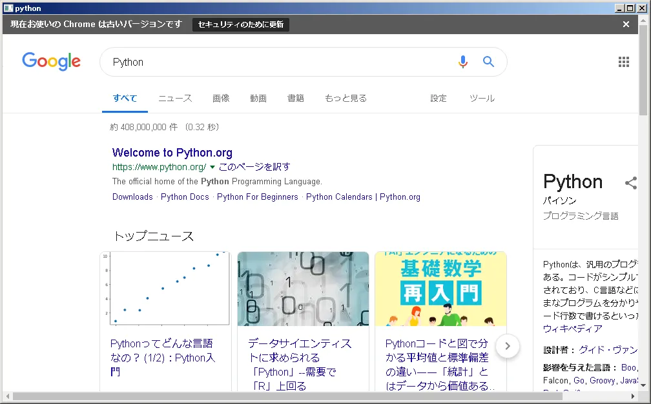Image resolution: width=651 pixels, height=404 pixels.
Task: Click the Google logo
Action: [x=52, y=62]
